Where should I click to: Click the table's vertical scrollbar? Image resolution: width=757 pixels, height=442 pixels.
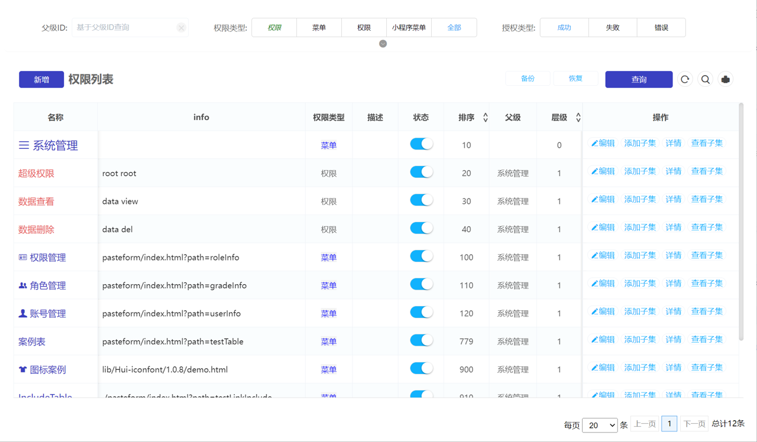coord(741,222)
